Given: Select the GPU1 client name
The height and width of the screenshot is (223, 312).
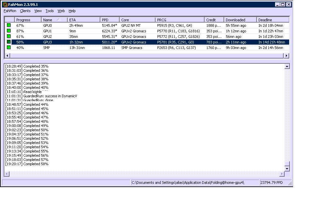Looking at the screenshot, I should [47, 31].
